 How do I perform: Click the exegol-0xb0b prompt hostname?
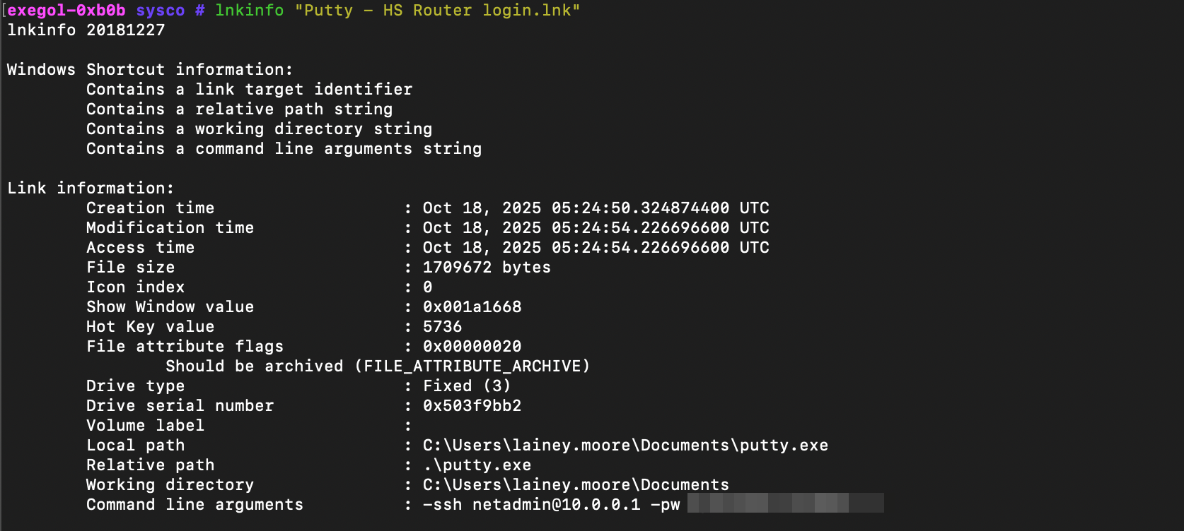click(x=66, y=11)
